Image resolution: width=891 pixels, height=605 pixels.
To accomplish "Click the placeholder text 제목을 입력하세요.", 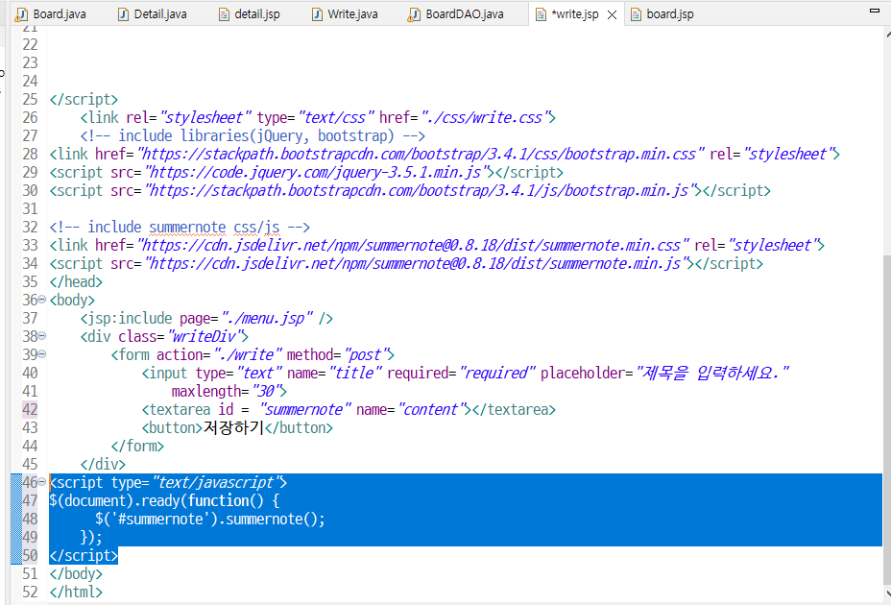I will (712, 373).
